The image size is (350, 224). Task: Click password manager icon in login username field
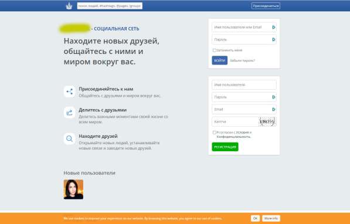pyautogui.click(x=274, y=27)
